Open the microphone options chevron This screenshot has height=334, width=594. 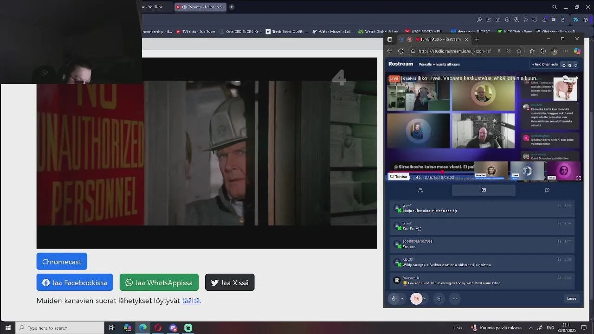pyautogui.click(x=402, y=299)
